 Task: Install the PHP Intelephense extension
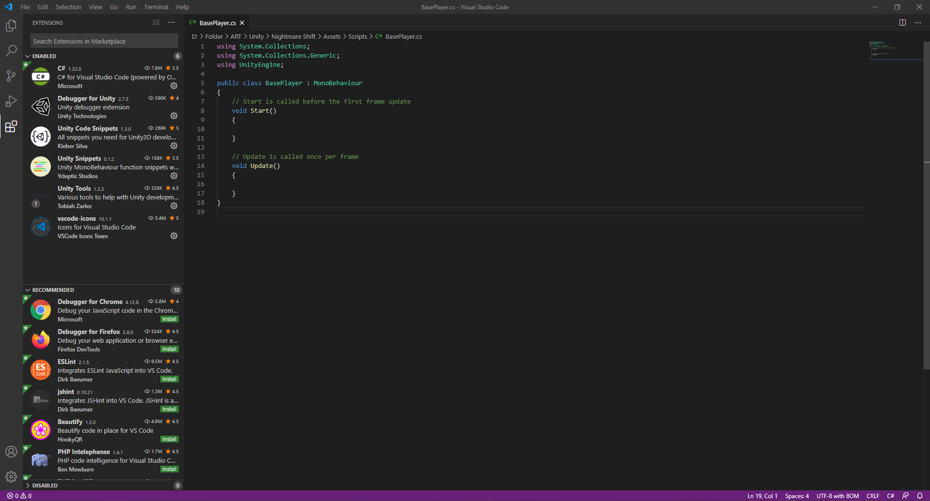(x=169, y=470)
